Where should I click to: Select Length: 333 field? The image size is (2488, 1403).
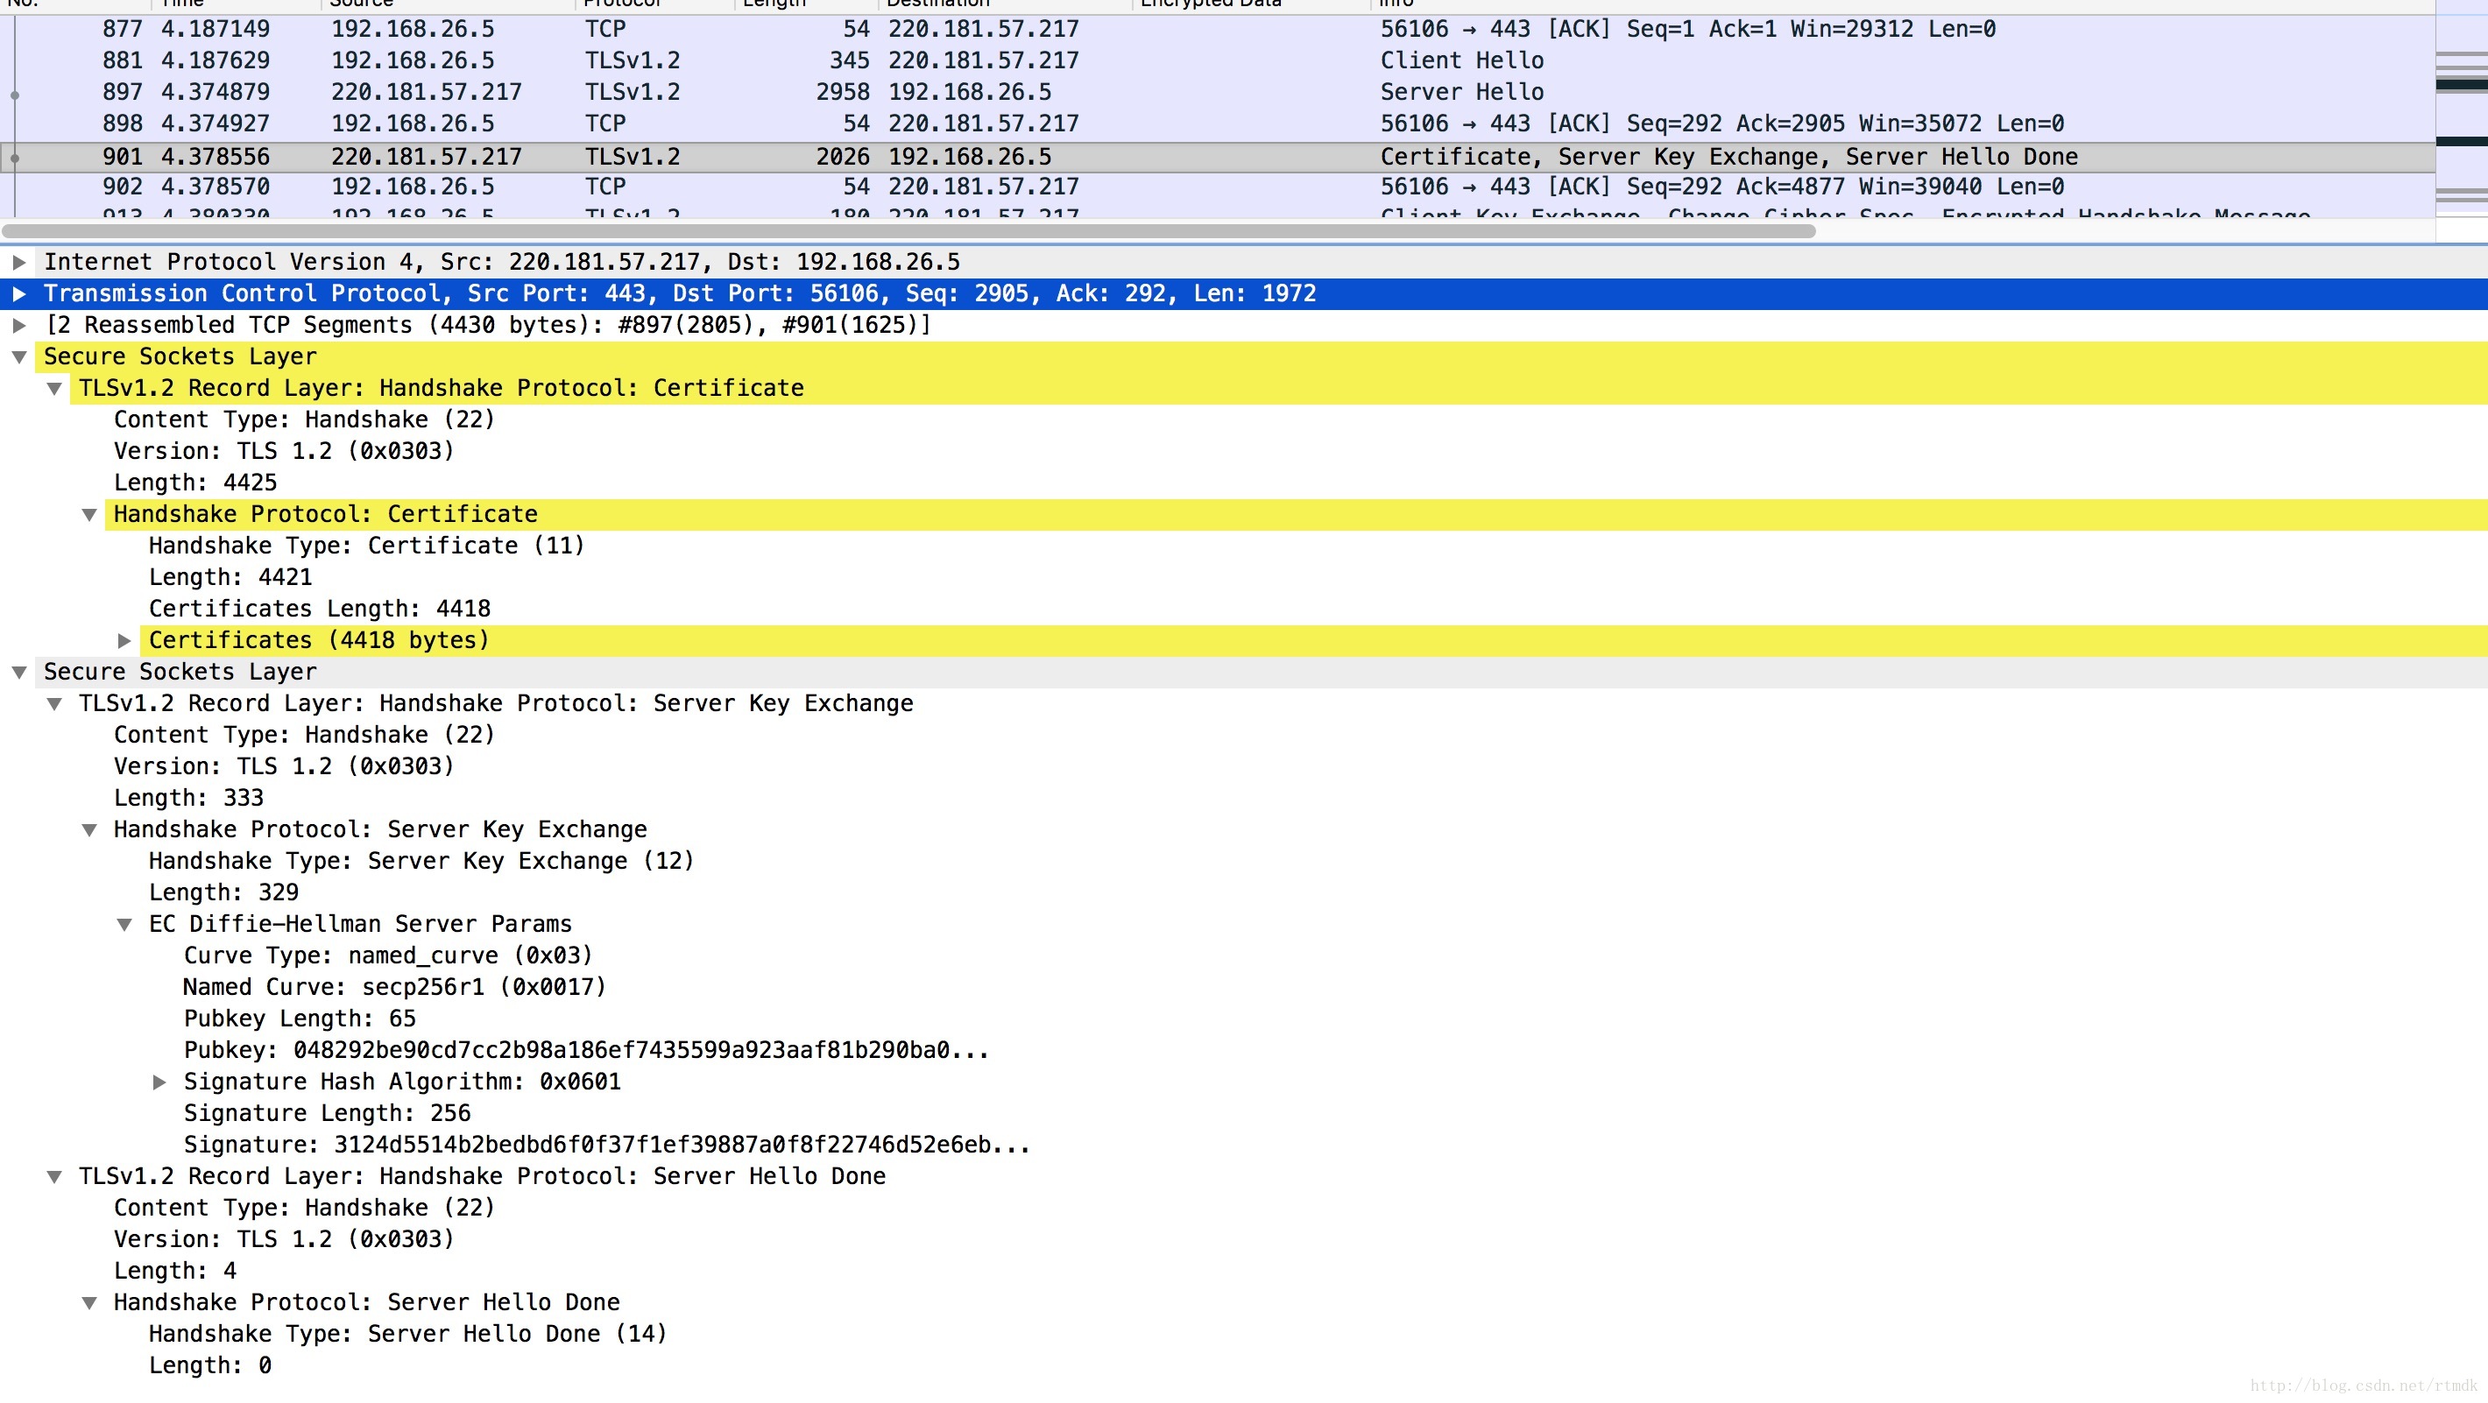click(x=188, y=799)
